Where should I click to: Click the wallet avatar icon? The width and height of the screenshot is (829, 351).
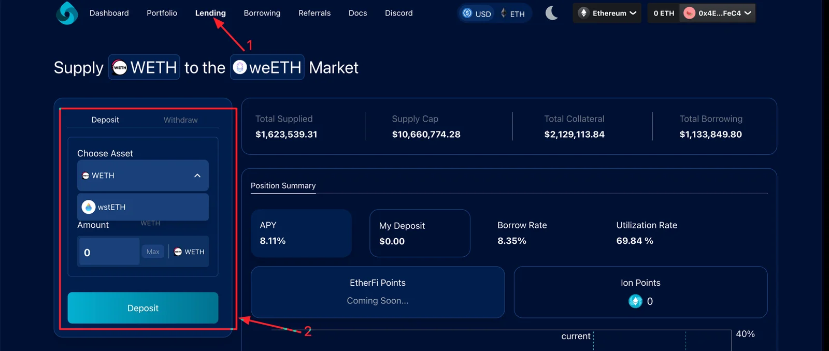tap(689, 13)
